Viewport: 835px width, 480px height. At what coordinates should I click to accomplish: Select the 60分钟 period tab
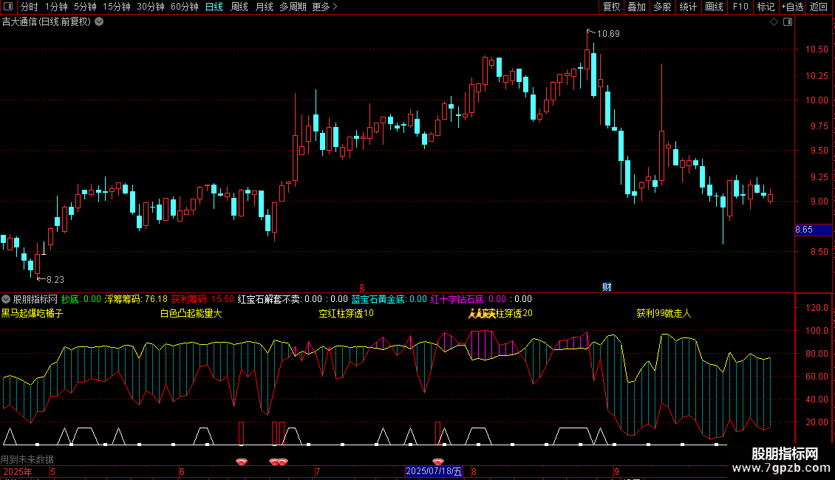(184, 7)
